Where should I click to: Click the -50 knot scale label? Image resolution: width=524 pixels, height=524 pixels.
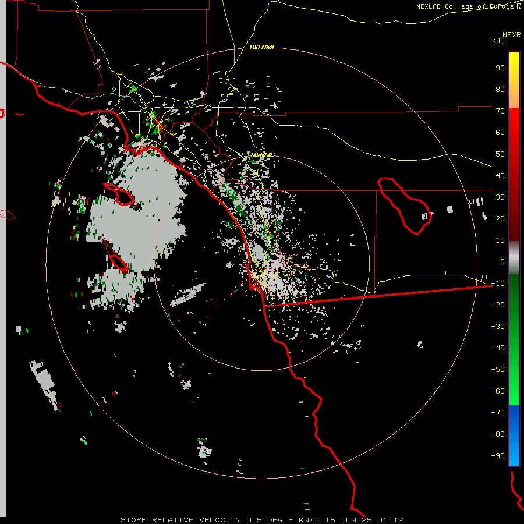click(498, 369)
